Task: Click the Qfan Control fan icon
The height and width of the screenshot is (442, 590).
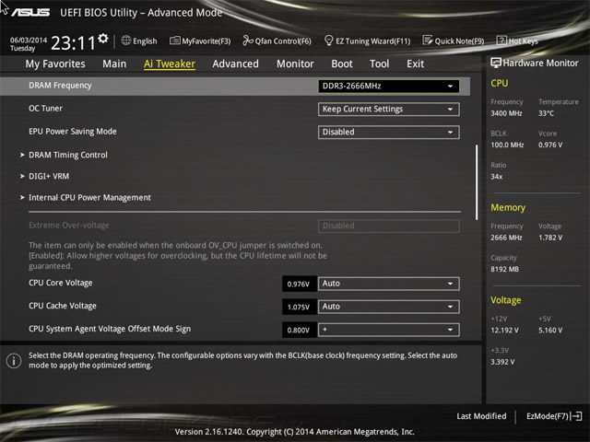Action: point(248,41)
